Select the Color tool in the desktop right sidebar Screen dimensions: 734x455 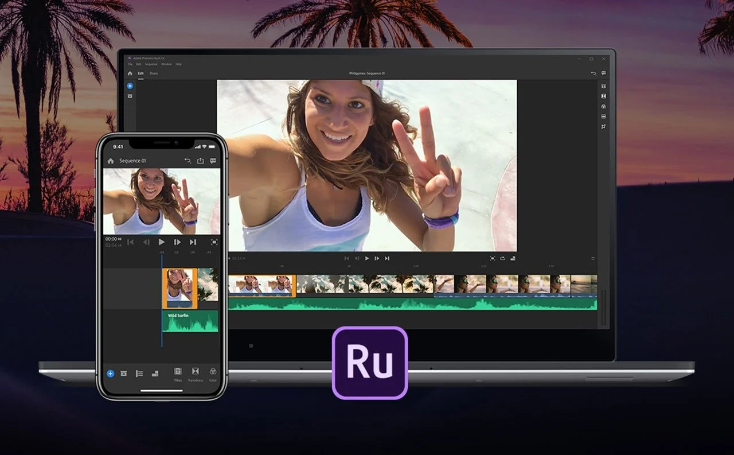point(604,107)
